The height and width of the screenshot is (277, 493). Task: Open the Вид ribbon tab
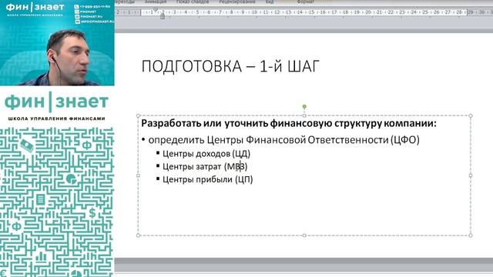coord(270,2)
